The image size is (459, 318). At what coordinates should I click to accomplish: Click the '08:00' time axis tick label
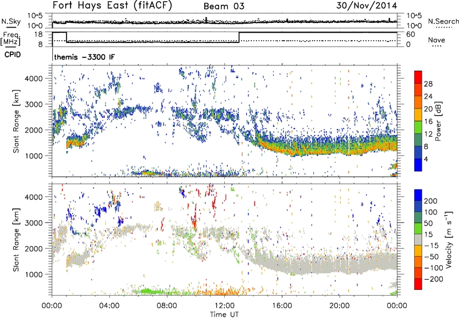tap(167, 306)
